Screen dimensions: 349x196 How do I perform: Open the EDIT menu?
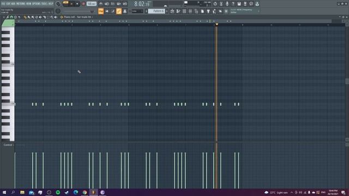(9, 4)
